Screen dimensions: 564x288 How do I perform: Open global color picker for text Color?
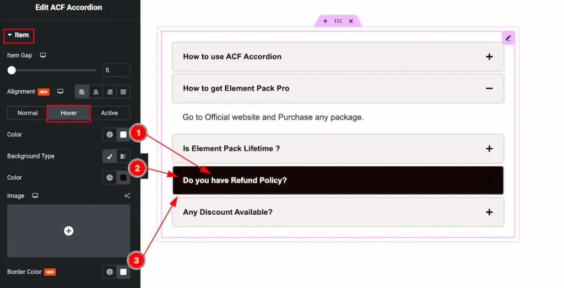point(110,134)
